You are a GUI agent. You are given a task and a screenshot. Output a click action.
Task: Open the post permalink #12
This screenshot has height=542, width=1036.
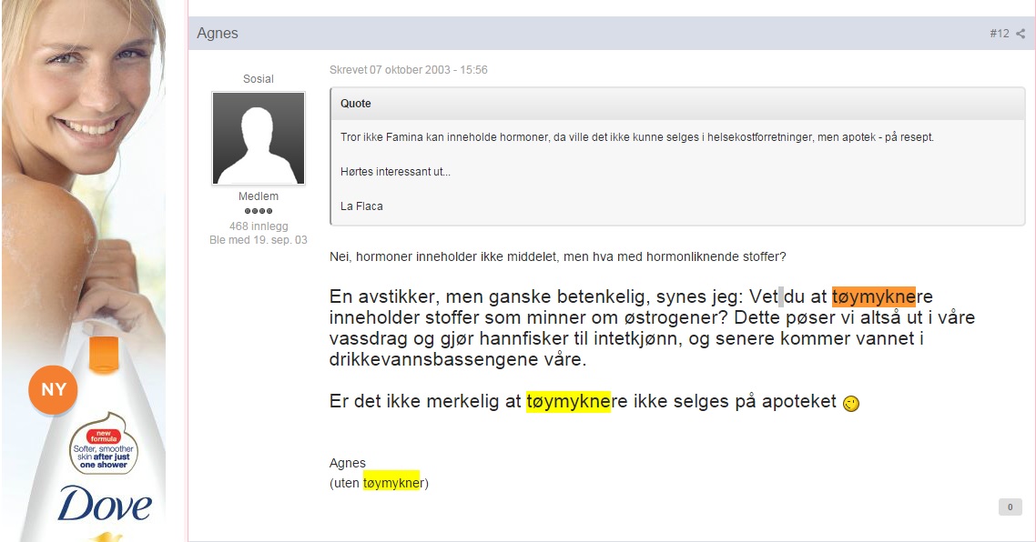(999, 34)
